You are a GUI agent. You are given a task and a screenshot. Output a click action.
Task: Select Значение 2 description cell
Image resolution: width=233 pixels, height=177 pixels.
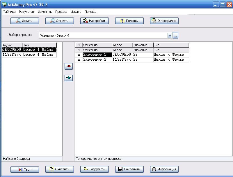(97, 59)
